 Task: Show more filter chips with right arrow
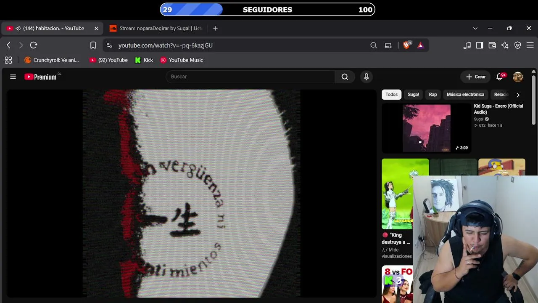pyautogui.click(x=518, y=95)
